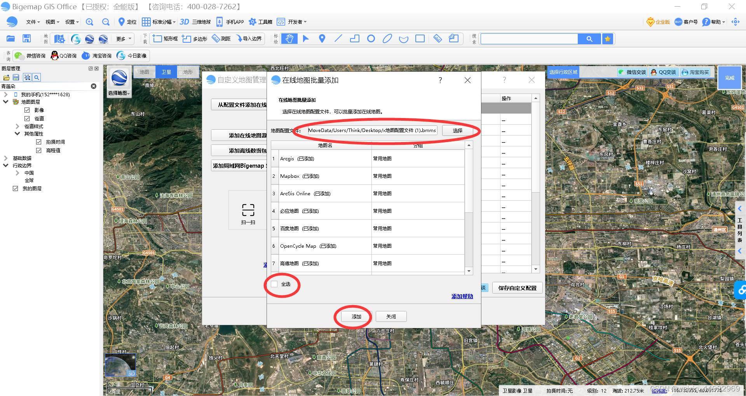Click the main search input box
Screen dimensions: 746x396
tap(529, 39)
